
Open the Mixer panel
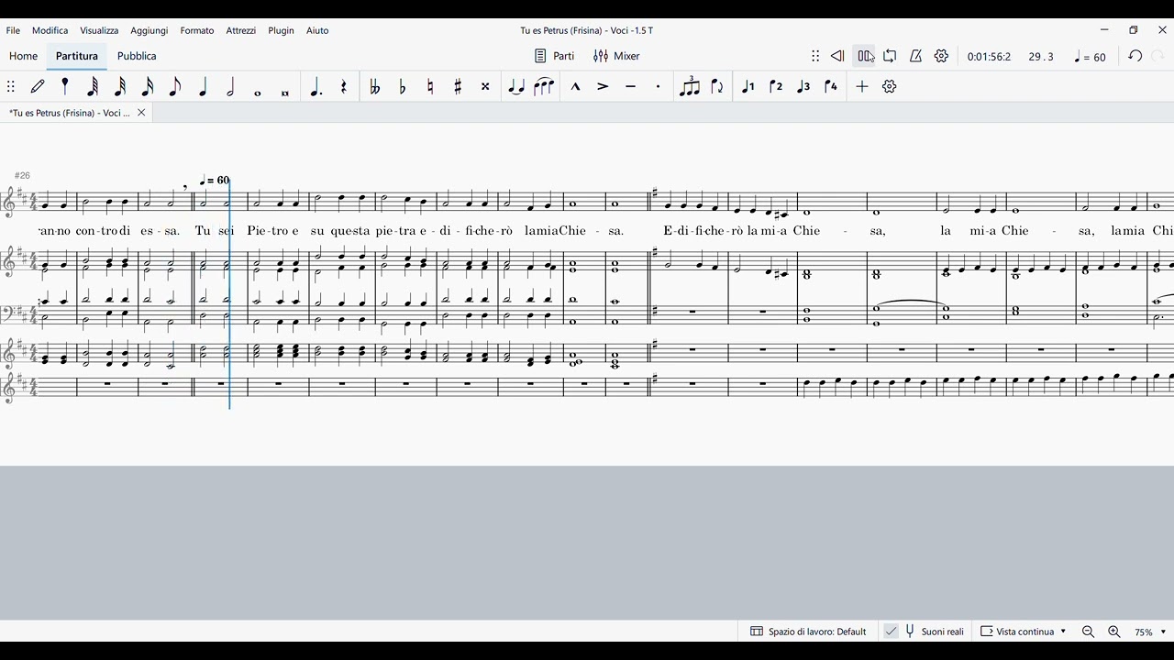tap(616, 56)
